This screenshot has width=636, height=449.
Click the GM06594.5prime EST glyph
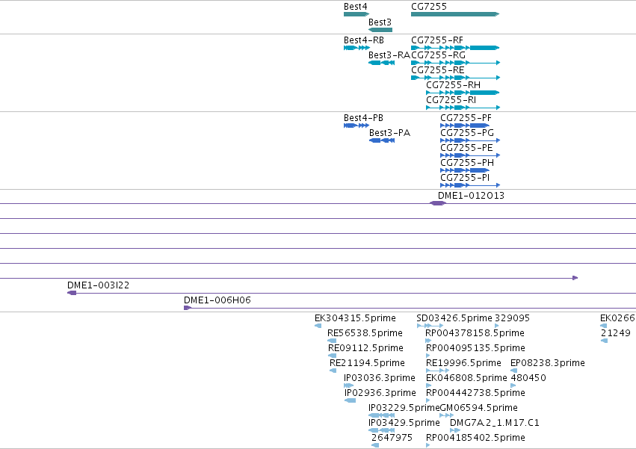[x=447, y=415]
